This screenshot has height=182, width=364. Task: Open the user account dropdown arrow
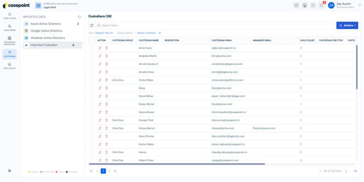click(360, 5)
